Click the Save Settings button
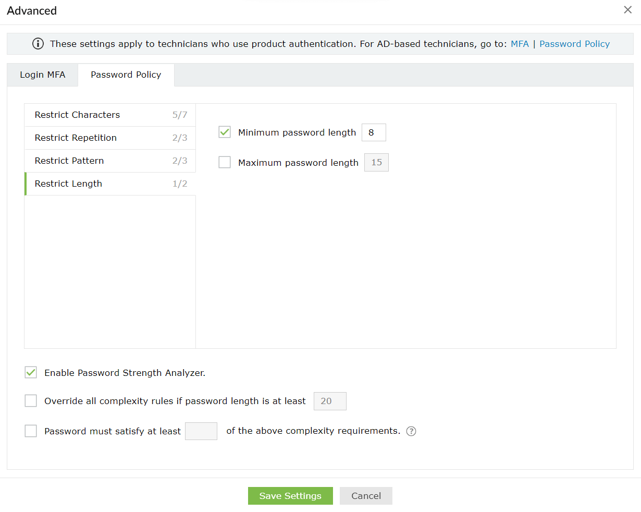The width and height of the screenshot is (641, 512). tap(290, 496)
